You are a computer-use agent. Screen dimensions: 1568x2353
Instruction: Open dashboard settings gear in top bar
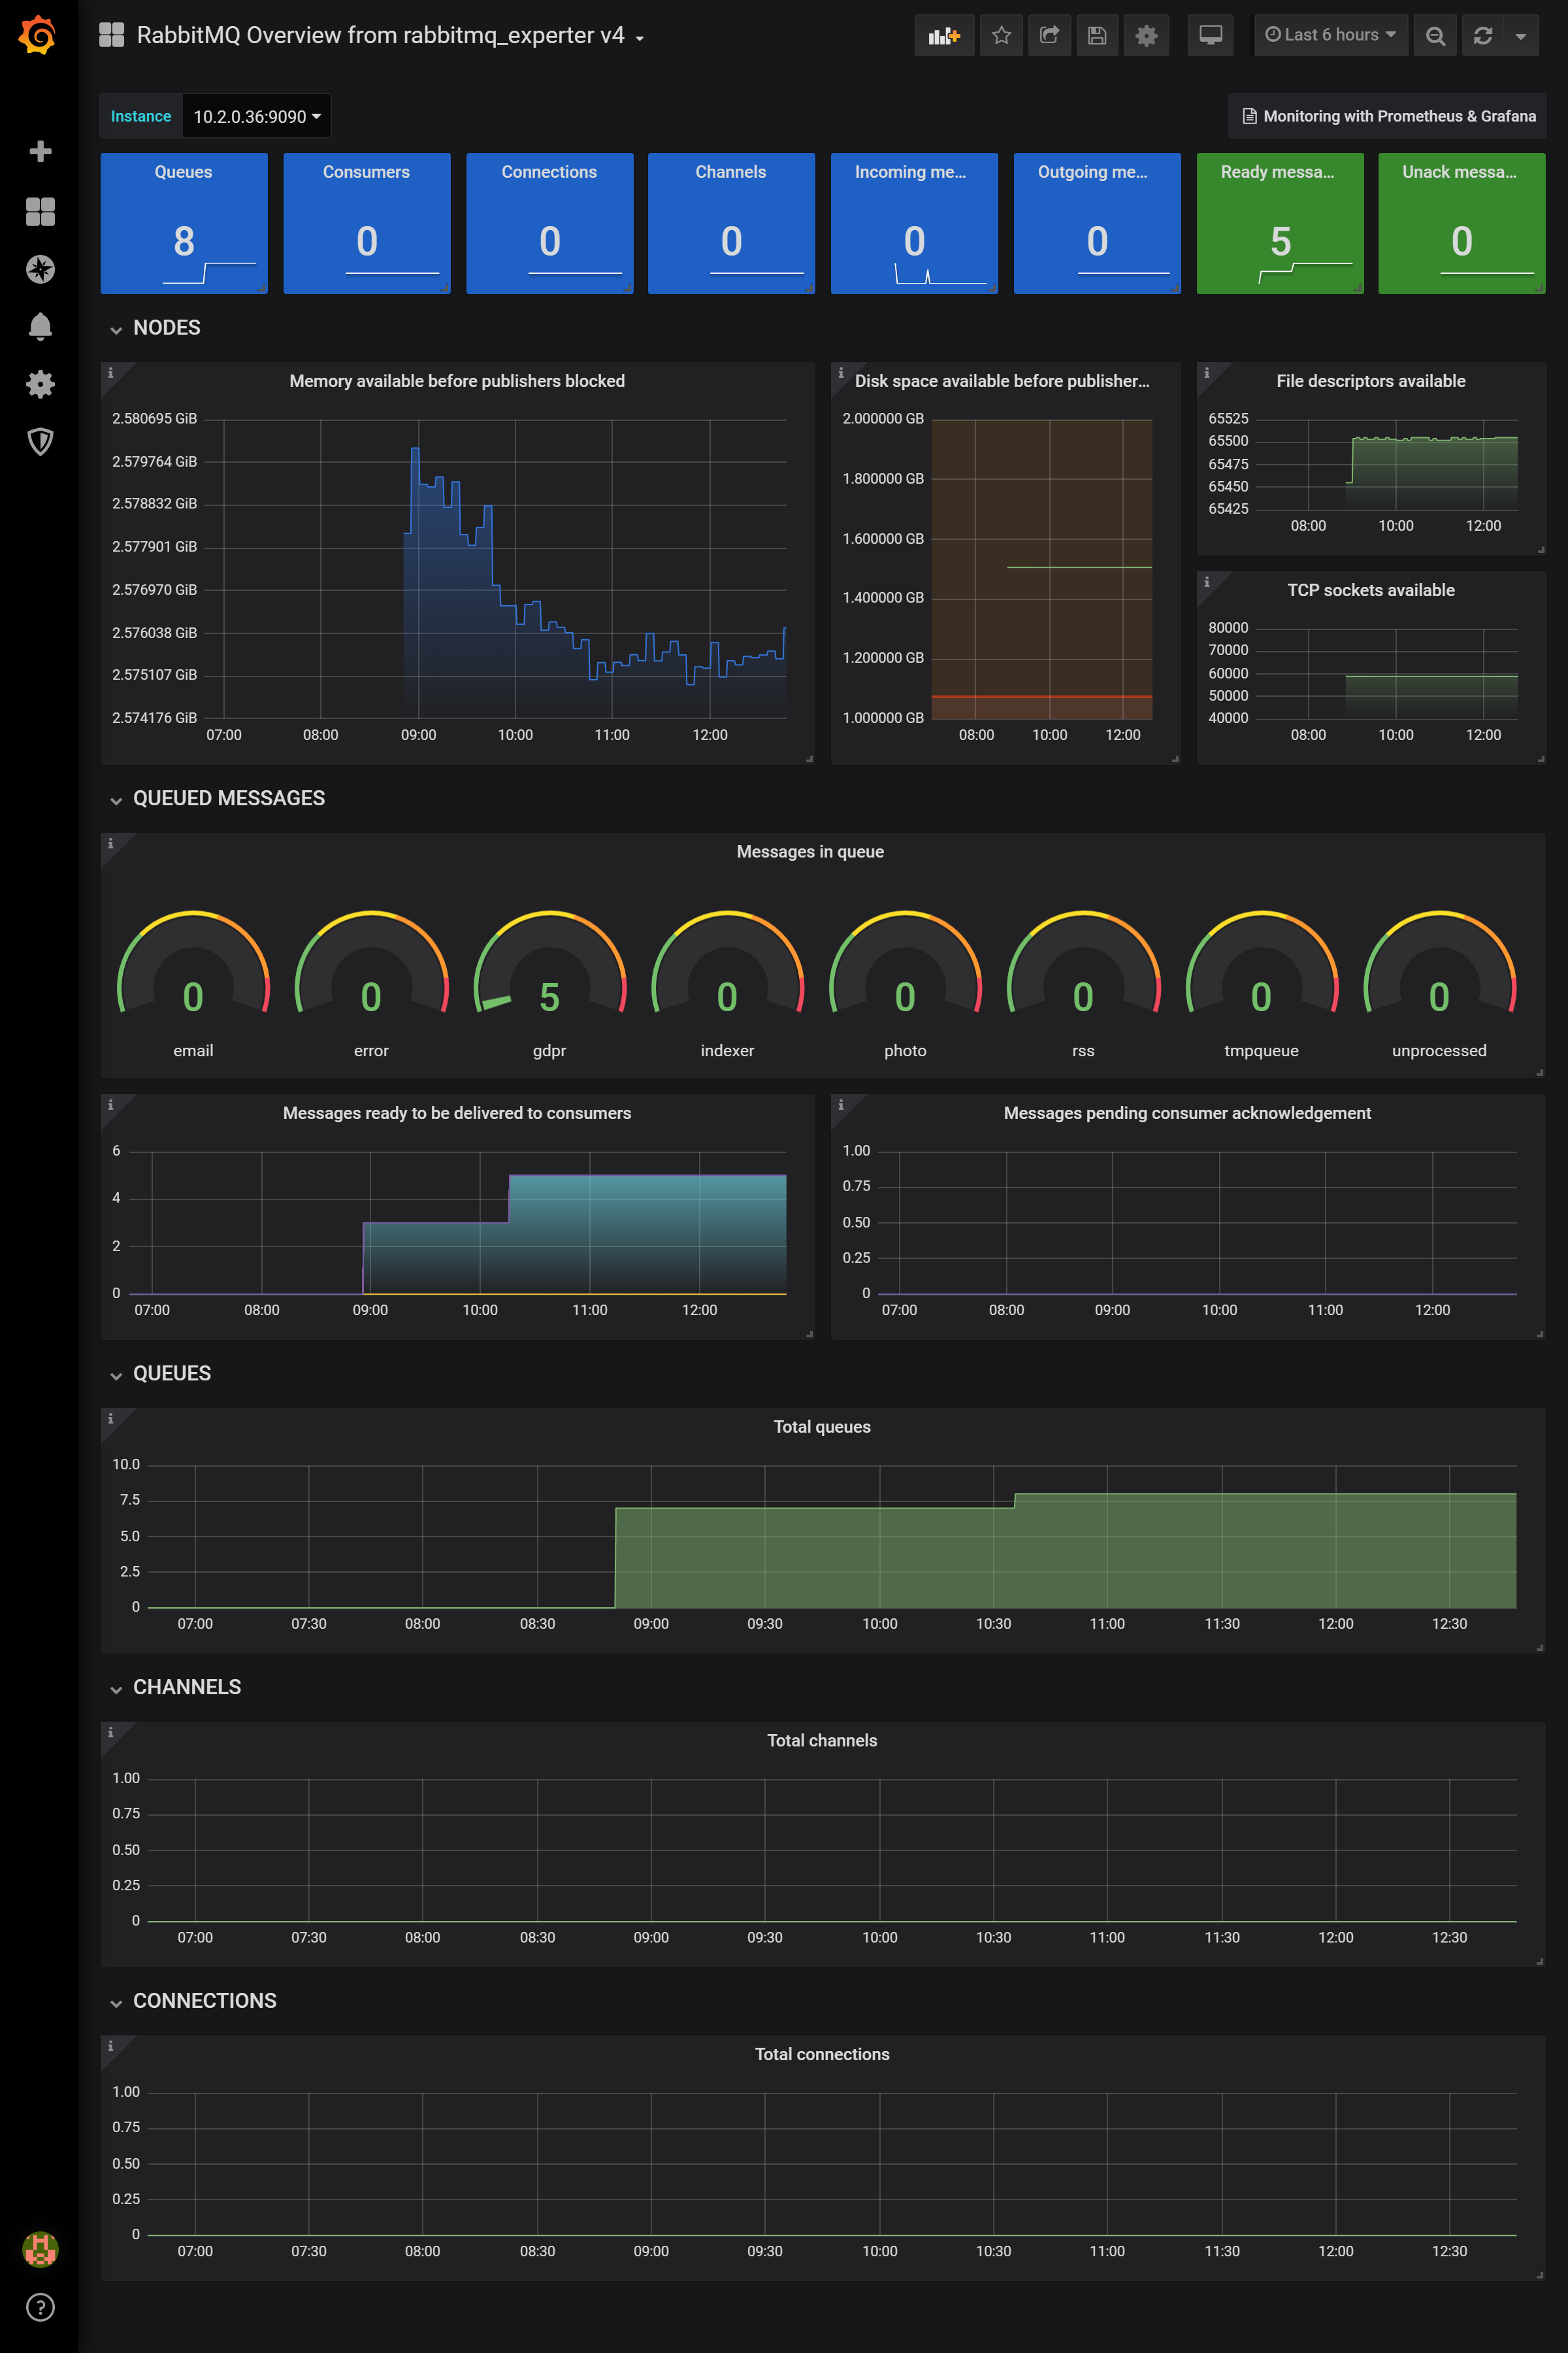pyautogui.click(x=1146, y=36)
